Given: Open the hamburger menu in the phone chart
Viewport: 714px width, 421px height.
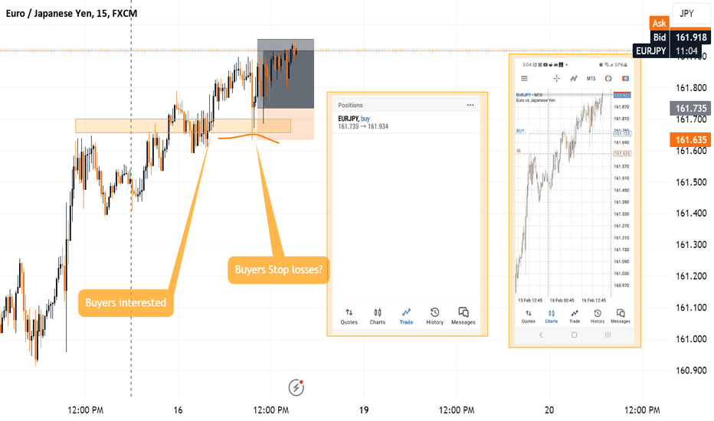Looking at the screenshot, I should tap(525, 79).
